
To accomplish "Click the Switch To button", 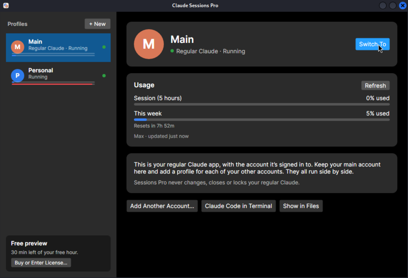I will click(373, 44).
